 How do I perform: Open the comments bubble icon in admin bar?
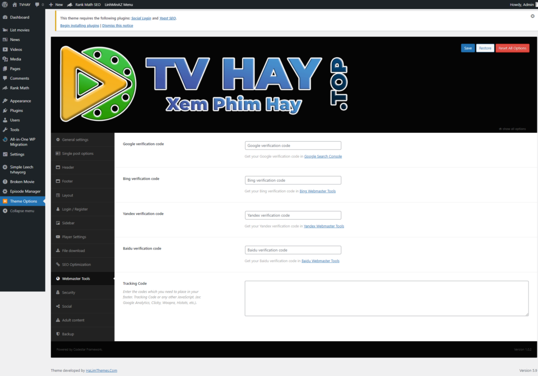(x=37, y=4)
